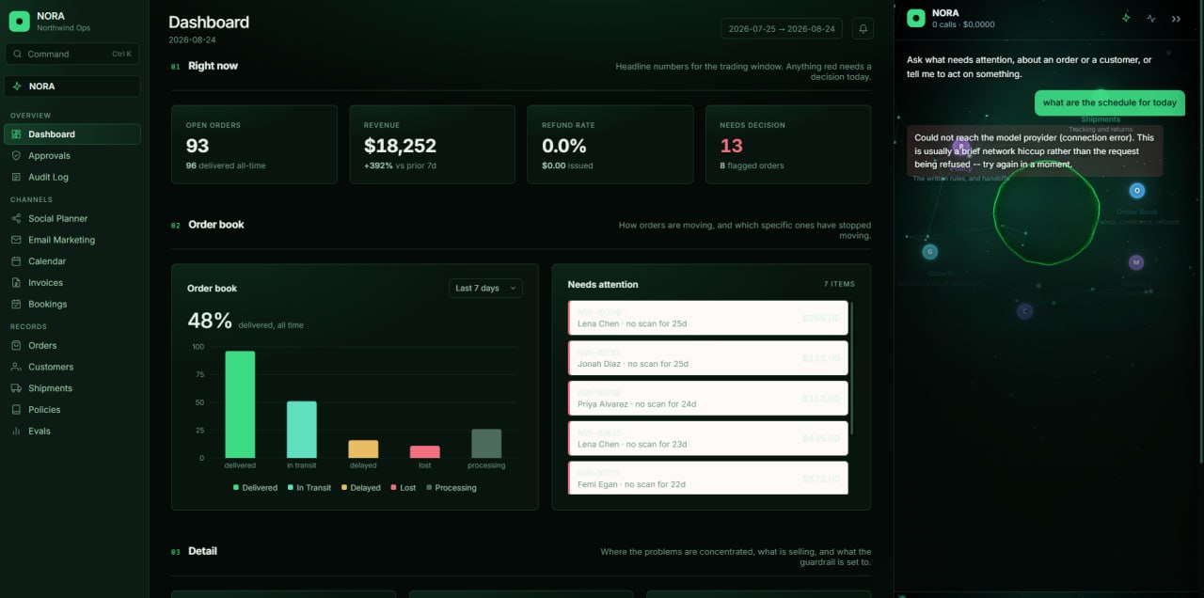Focus the Command search field
Image resolution: width=1204 pixels, height=598 pixels.
click(x=72, y=54)
